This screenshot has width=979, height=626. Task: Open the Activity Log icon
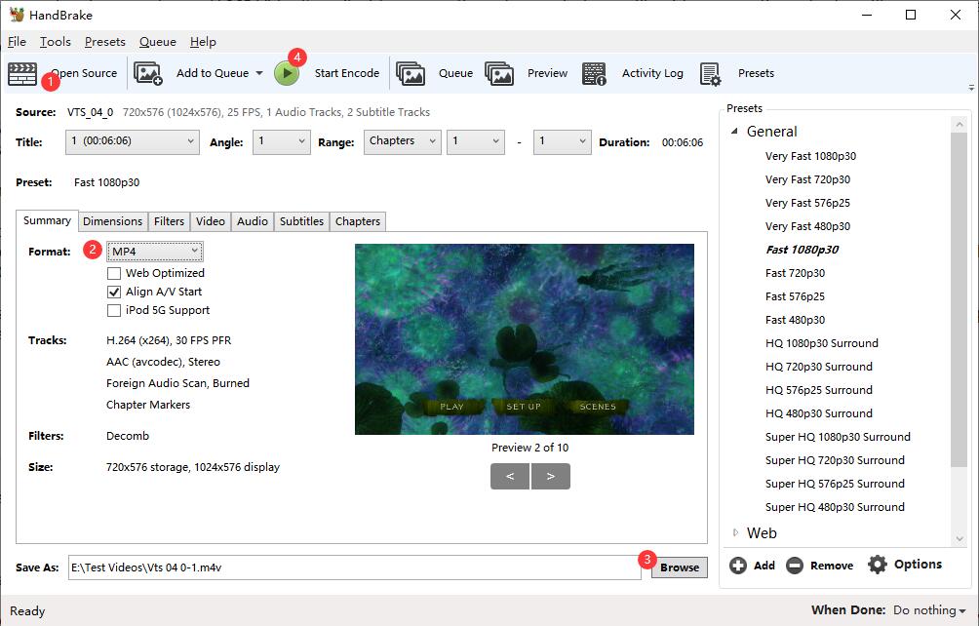pyautogui.click(x=595, y=74)
